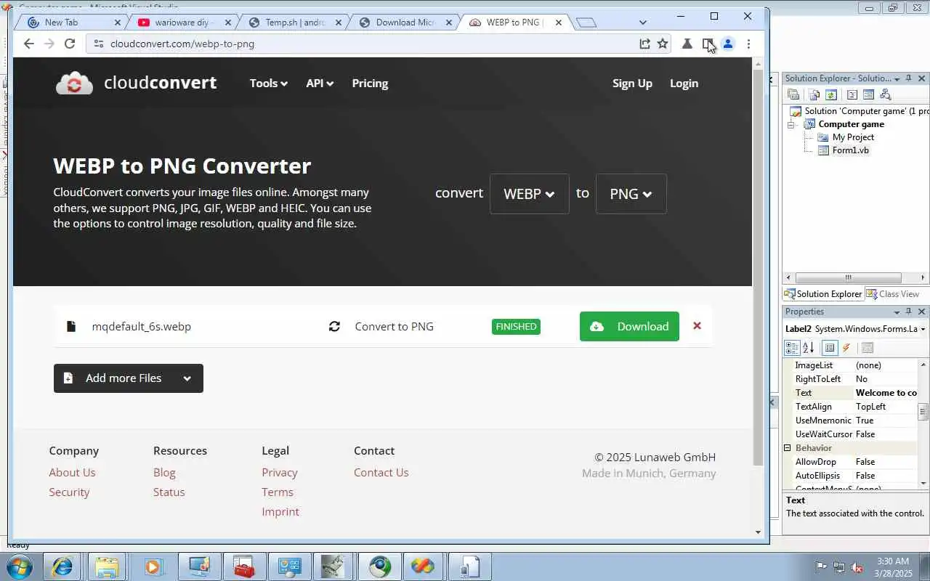Open the PNG target format dropdown

pyautogui.click(x=631, y=194)
